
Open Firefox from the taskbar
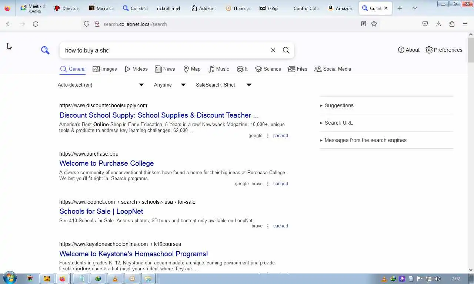point(62,278)
